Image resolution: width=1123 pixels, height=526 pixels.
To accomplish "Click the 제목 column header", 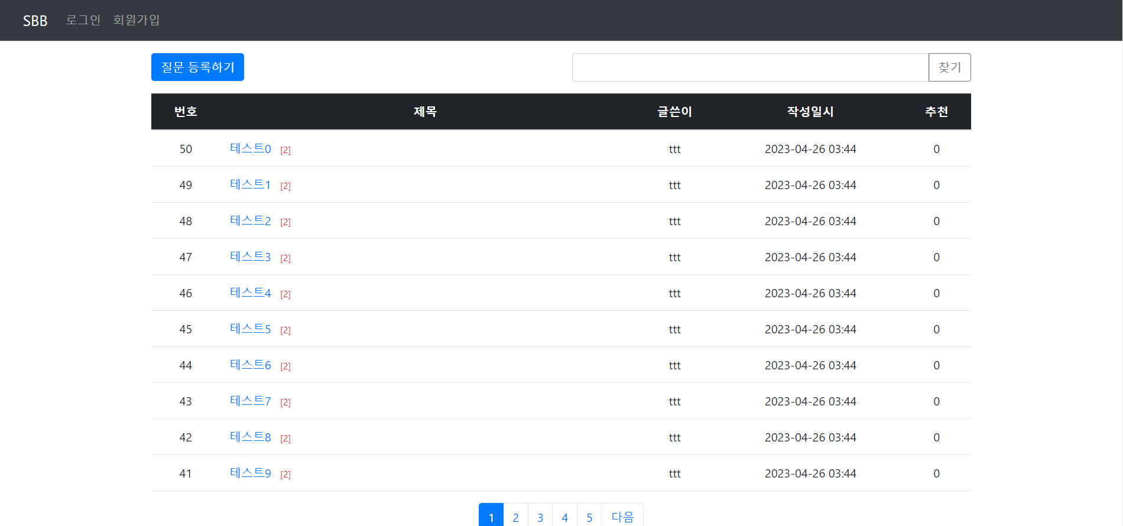I will click(x=425, y=111).
